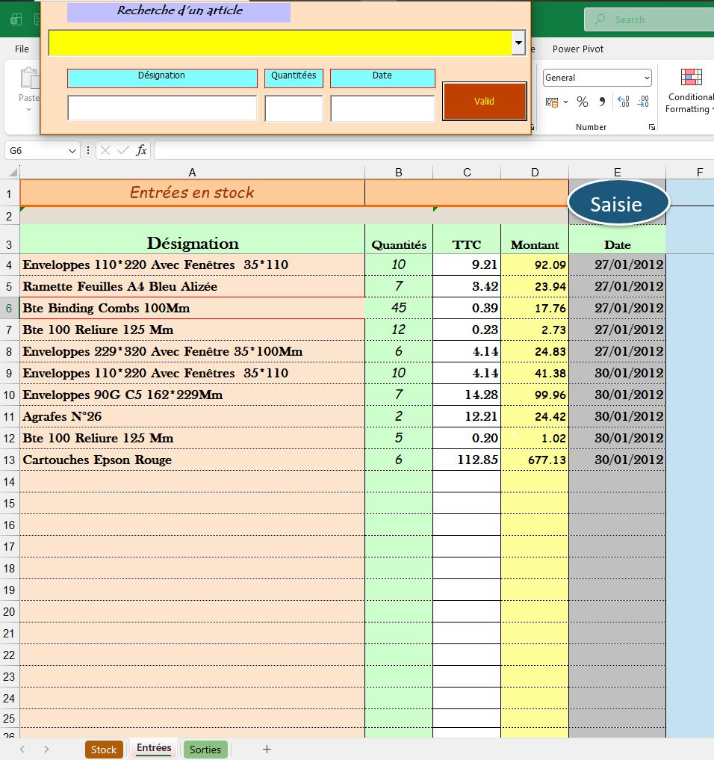Screen dimensions: 714x760
Task: Select the Désignation header cell
Action: point(192,239)
